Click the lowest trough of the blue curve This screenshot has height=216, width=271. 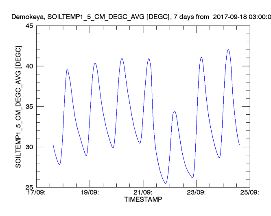tap(166, 183)
